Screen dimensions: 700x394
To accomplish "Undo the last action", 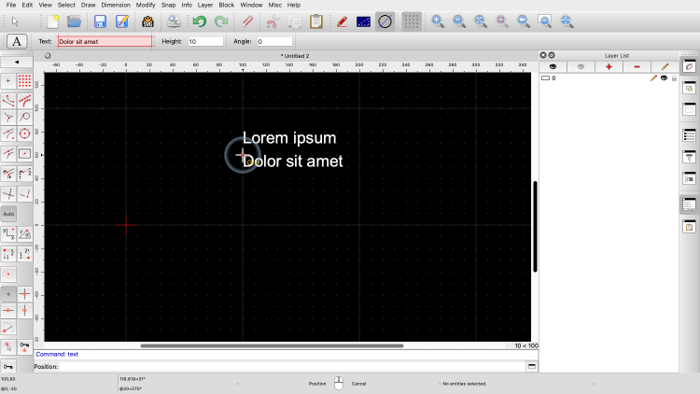I will click(x=200, y=21).
